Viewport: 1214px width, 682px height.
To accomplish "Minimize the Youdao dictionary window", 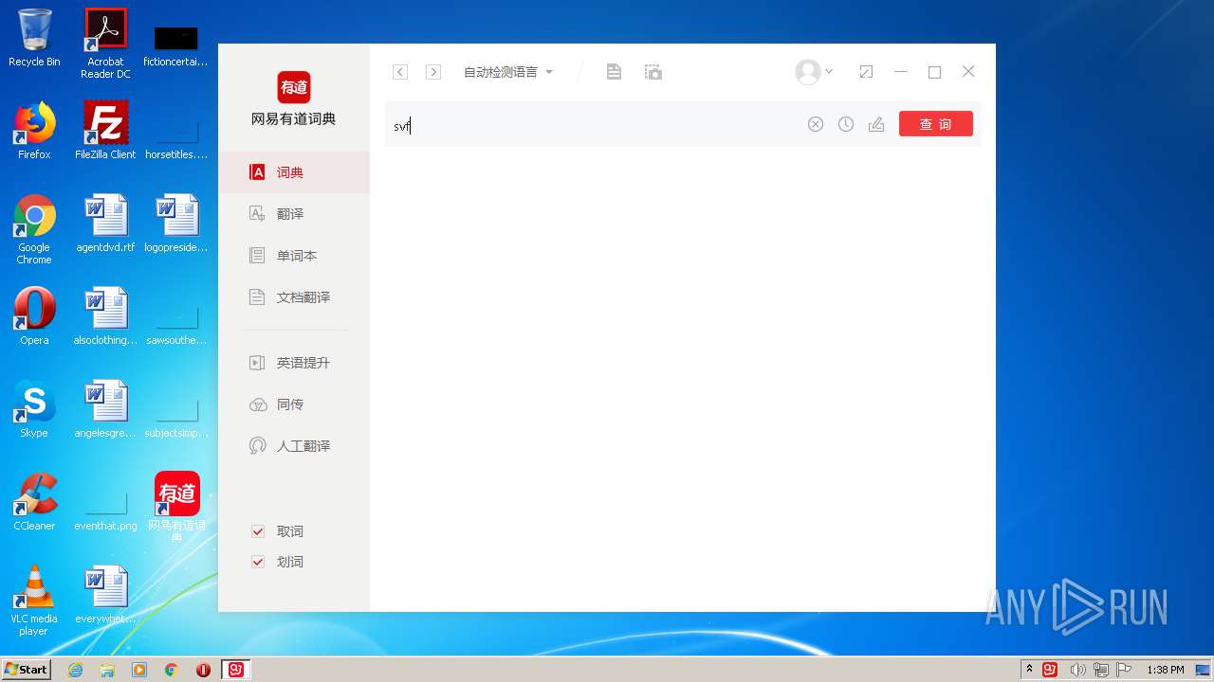I will pos(901,72).
